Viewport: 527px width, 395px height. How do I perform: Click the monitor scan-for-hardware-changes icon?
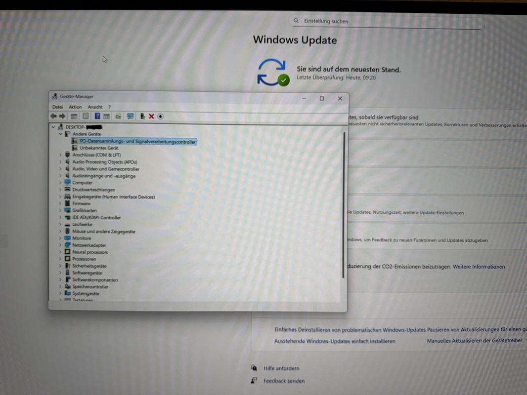click(x=131, y=116)
